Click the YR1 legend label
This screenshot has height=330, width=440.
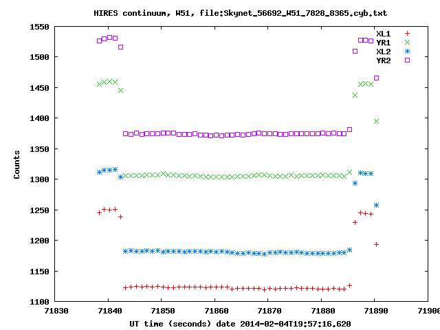384,43
